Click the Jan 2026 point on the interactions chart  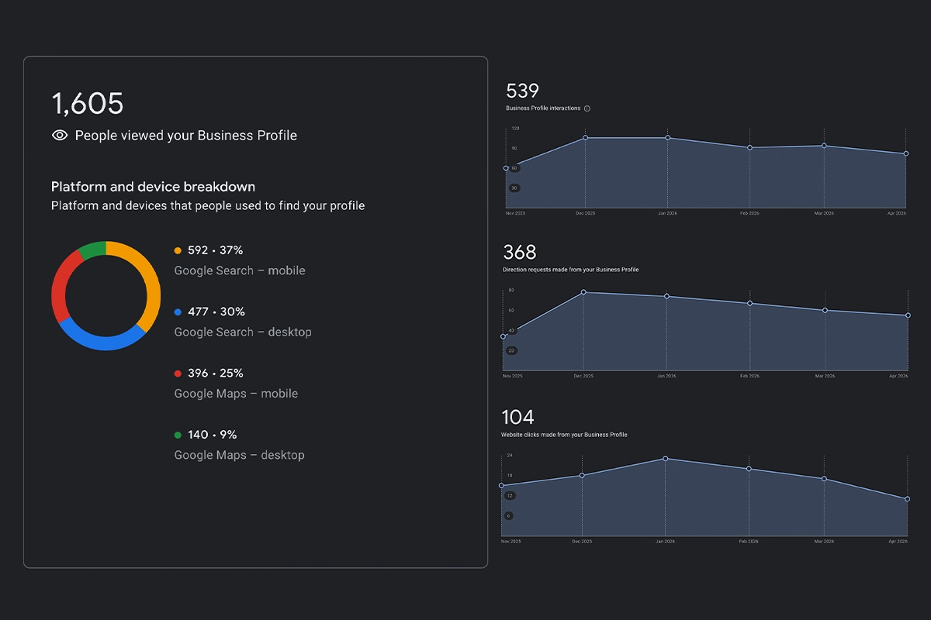click(x=667, y=138)
